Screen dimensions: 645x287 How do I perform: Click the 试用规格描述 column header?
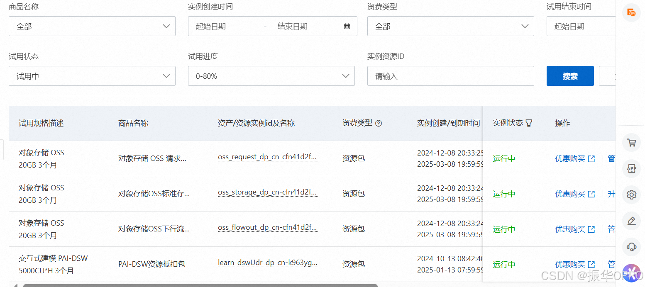click(41, 123)
